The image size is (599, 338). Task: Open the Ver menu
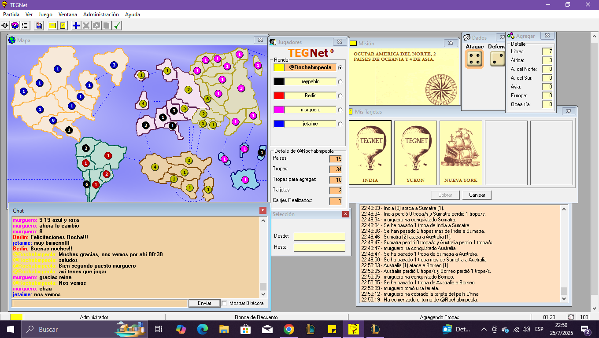point(29,15)
